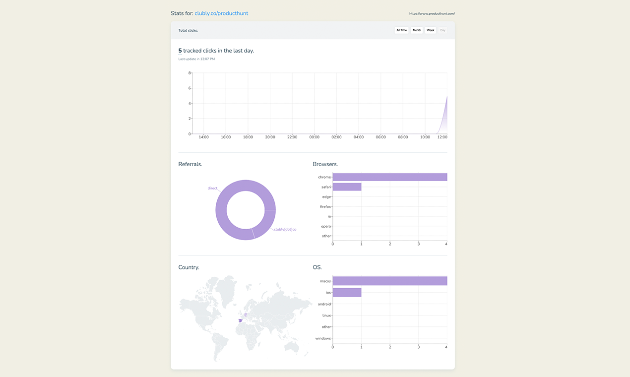Click the 'Referrals.' section heading

(190, 164)
